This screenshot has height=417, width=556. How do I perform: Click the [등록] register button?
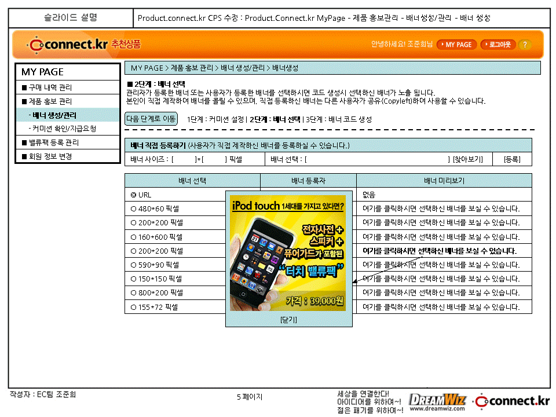click(x=512, y=160)
